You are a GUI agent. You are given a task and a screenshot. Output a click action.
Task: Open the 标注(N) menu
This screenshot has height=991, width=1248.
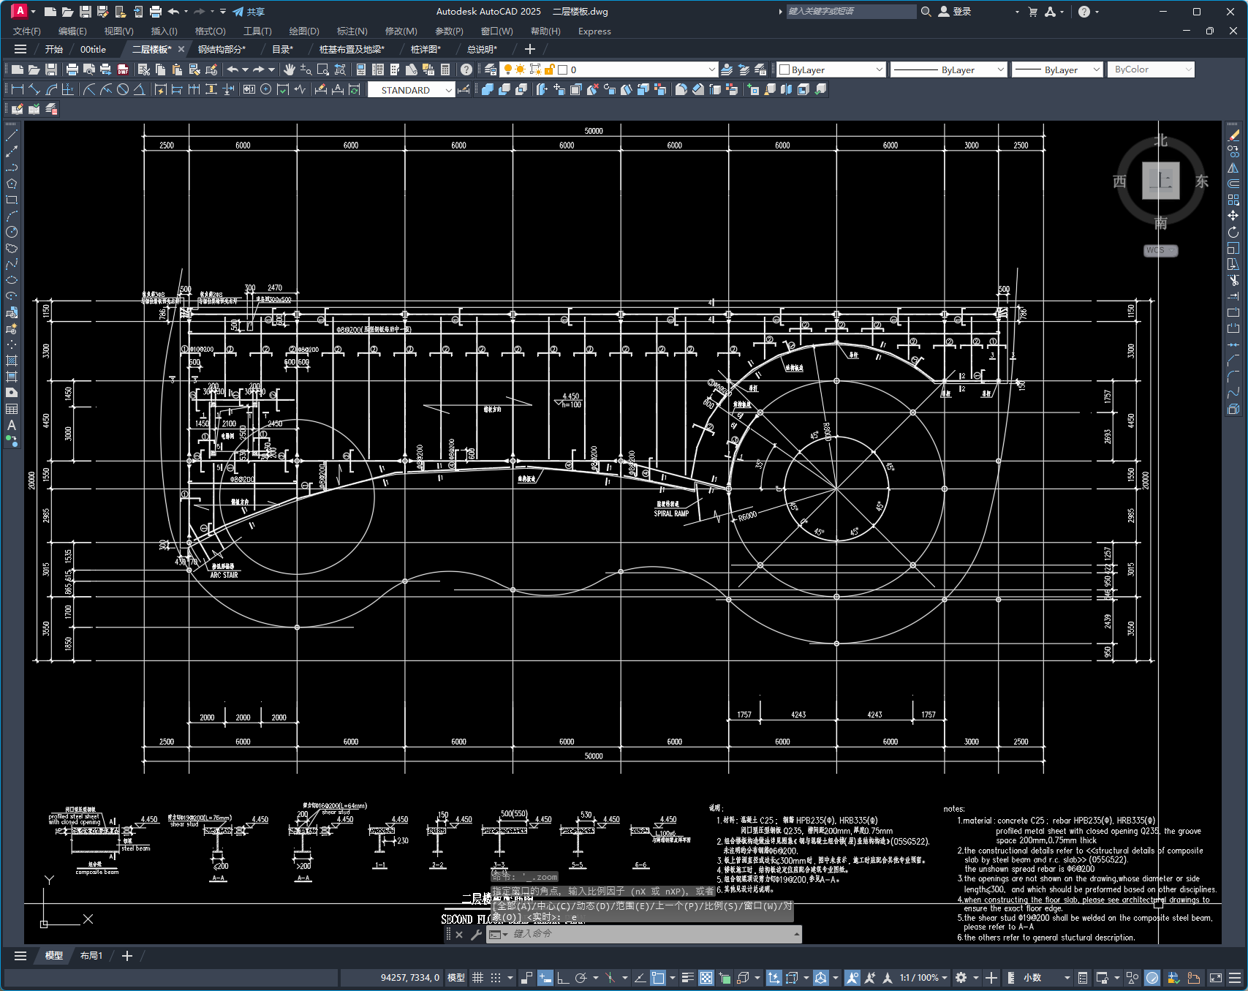[352, 31]
